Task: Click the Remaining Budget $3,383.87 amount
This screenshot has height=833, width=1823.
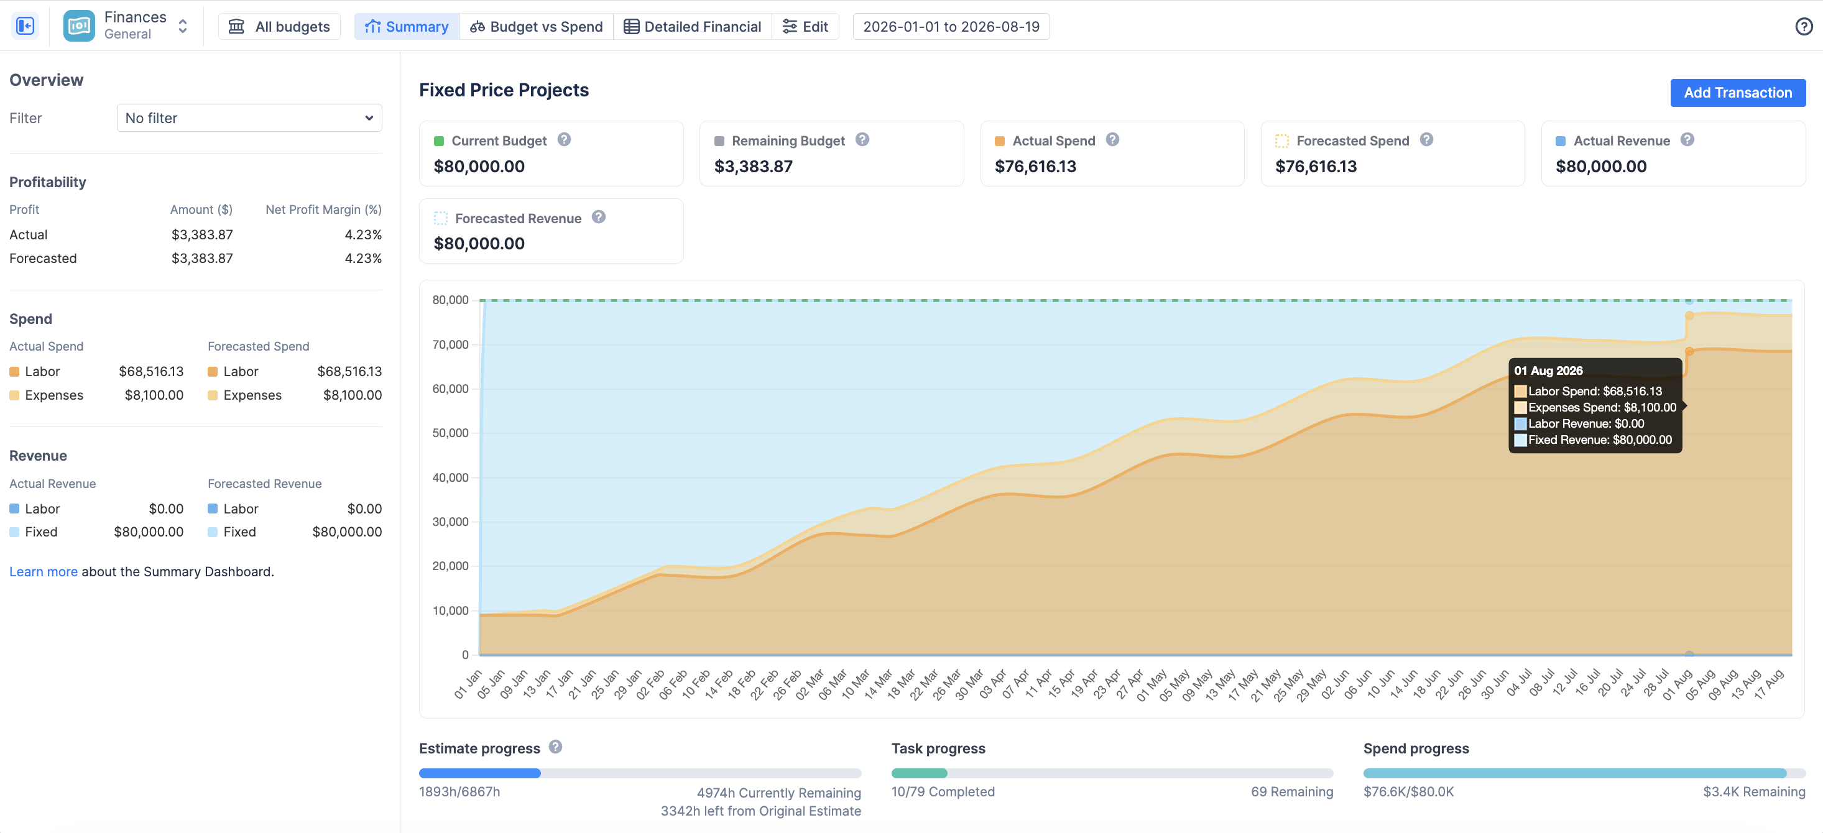Action: pyautogui.click(x=753, y=167)
